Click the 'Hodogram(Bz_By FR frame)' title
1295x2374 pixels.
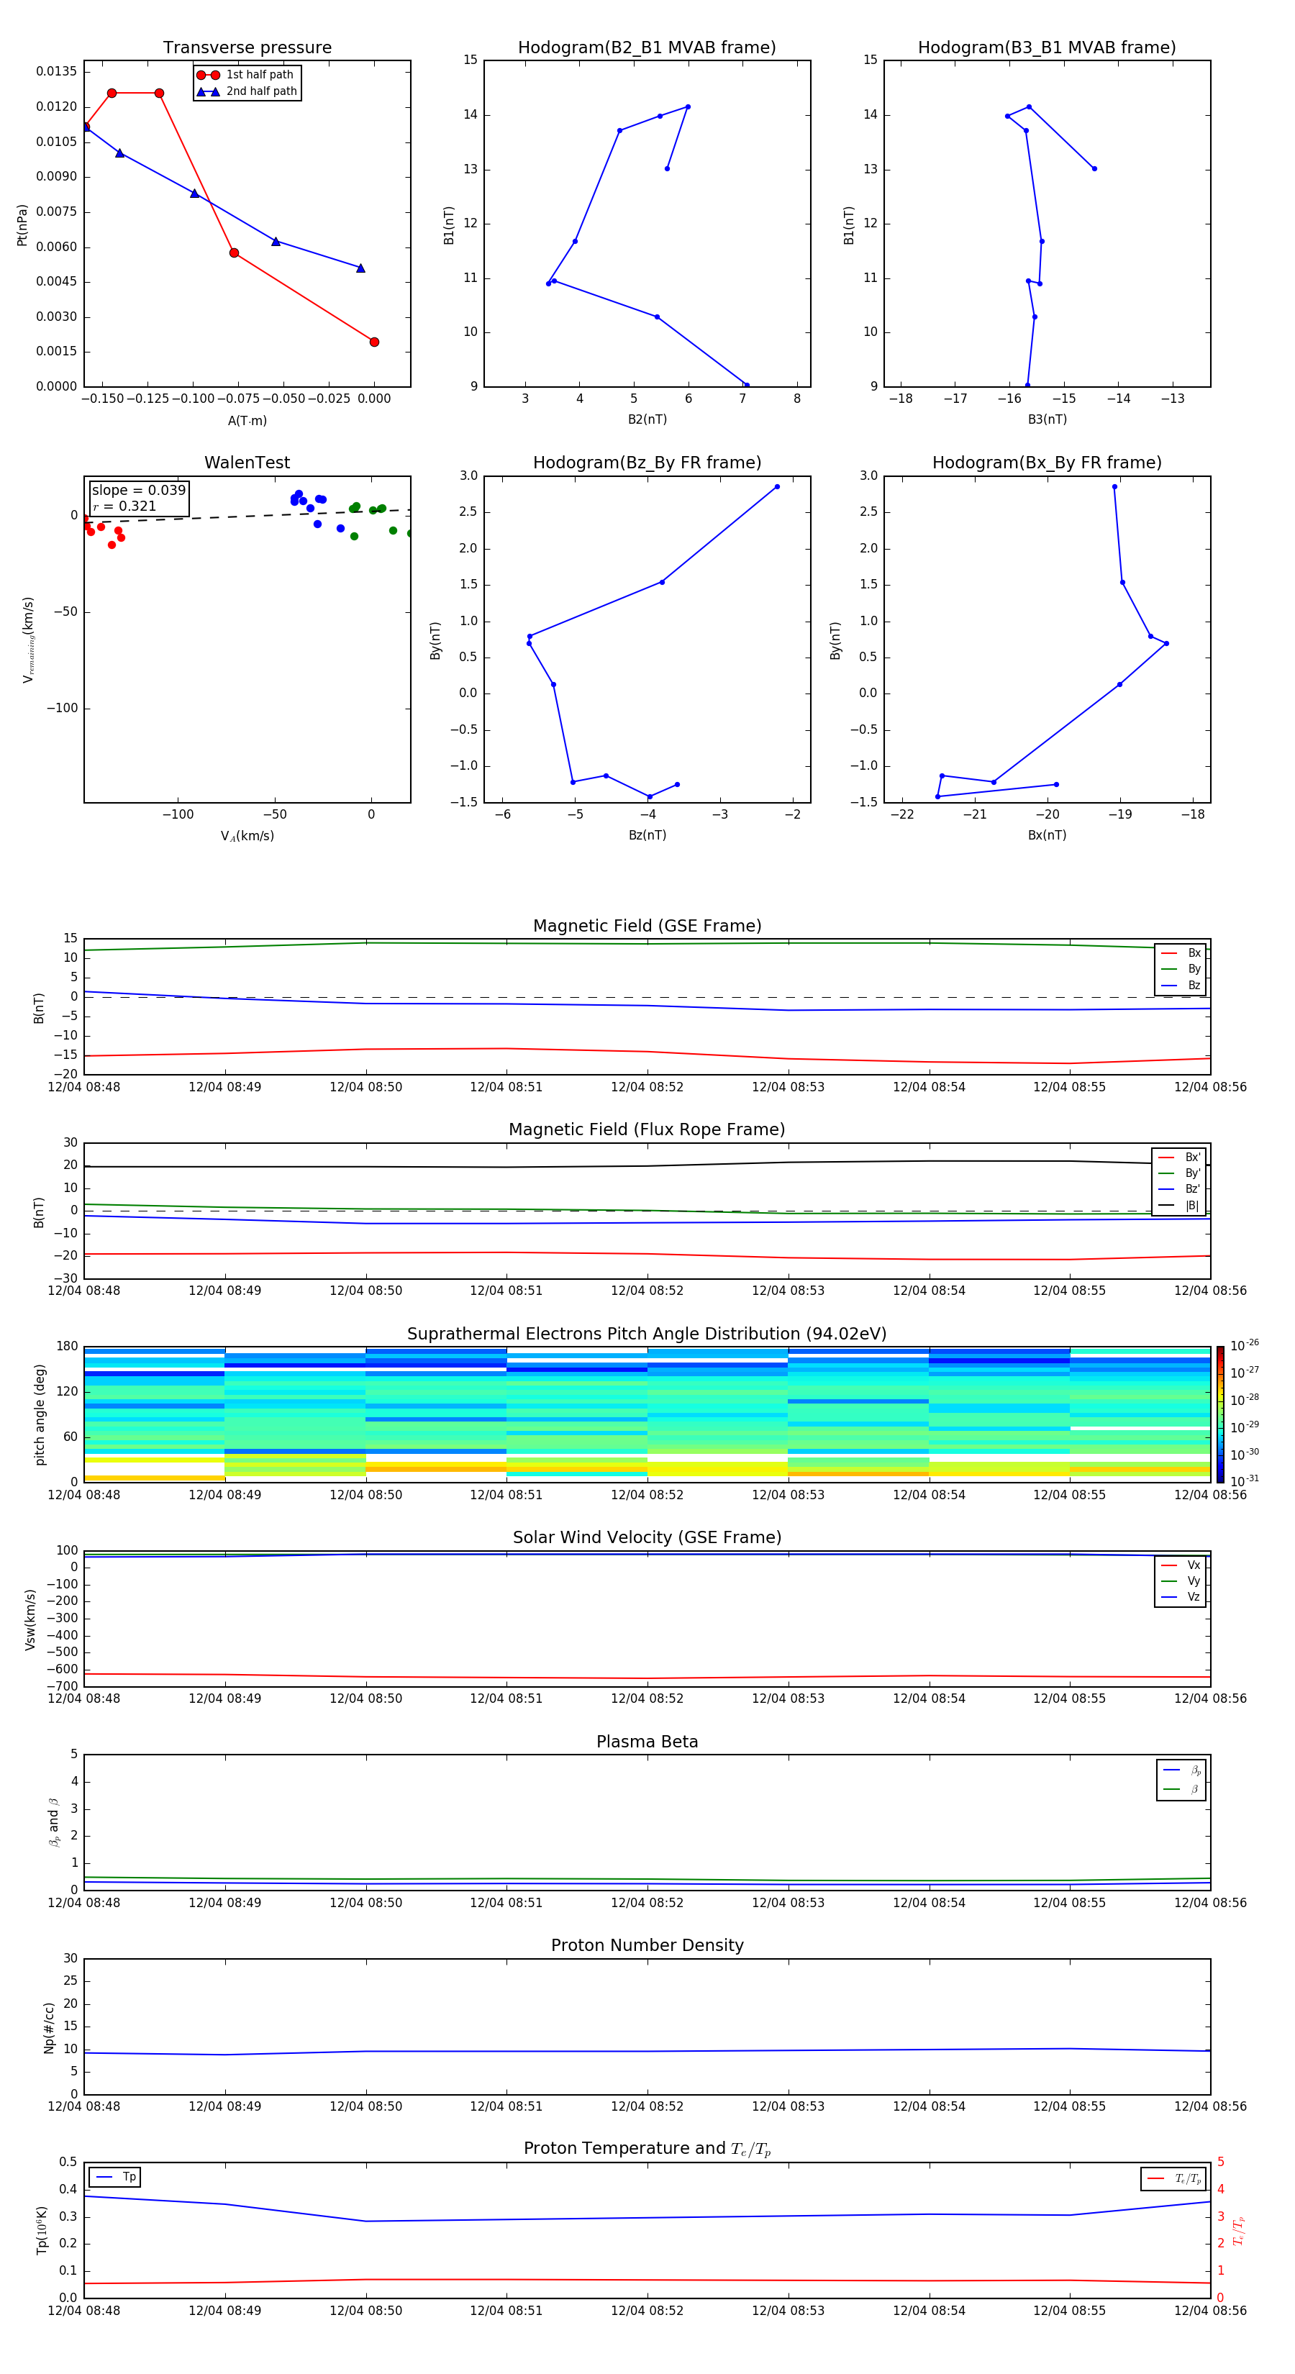[x=647, y=463]
